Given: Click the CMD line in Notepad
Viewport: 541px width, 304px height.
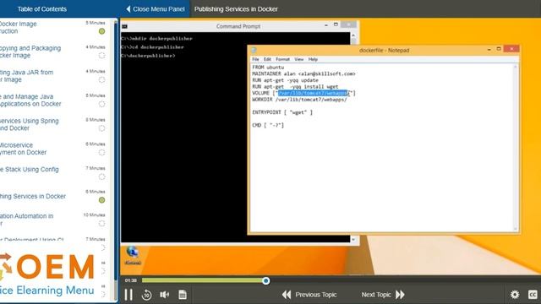Looking at the screenshot, I should click(x=268, y=126).
